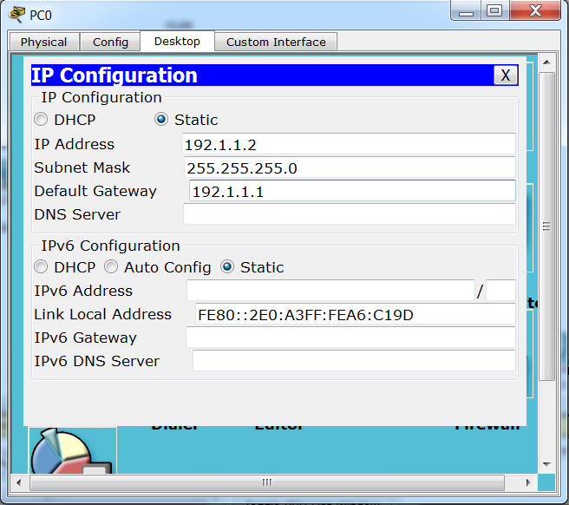Switch to the Physical tab

point(44,42)
